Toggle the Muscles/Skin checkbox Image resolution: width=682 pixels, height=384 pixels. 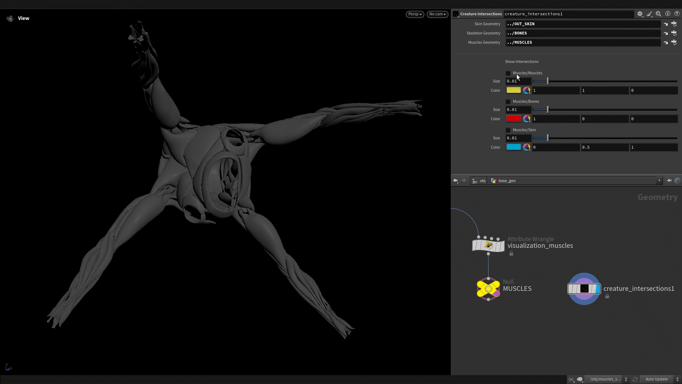508,130
